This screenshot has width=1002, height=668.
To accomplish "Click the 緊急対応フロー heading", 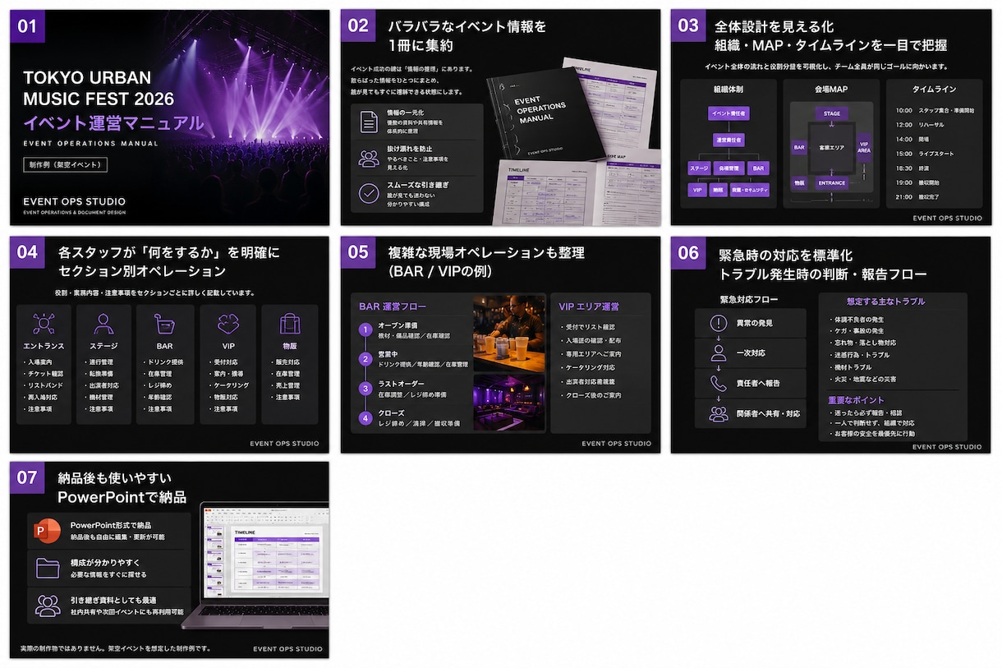I will 748,300.
